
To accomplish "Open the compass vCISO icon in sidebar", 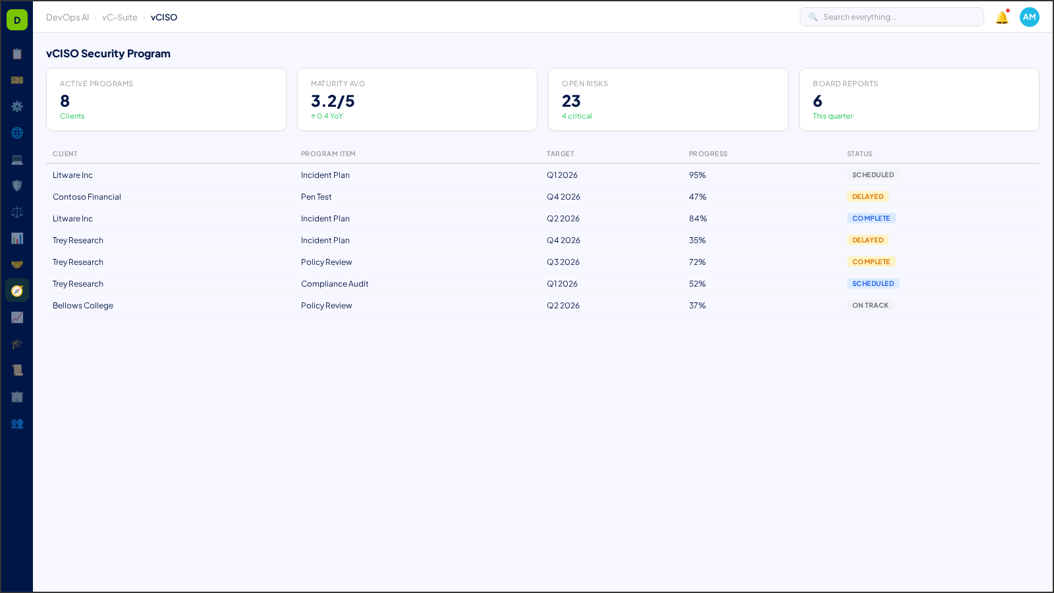I will pos(17,290).
